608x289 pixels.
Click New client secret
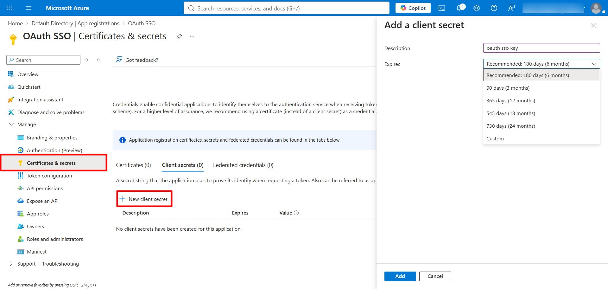[x=144, y=199]
